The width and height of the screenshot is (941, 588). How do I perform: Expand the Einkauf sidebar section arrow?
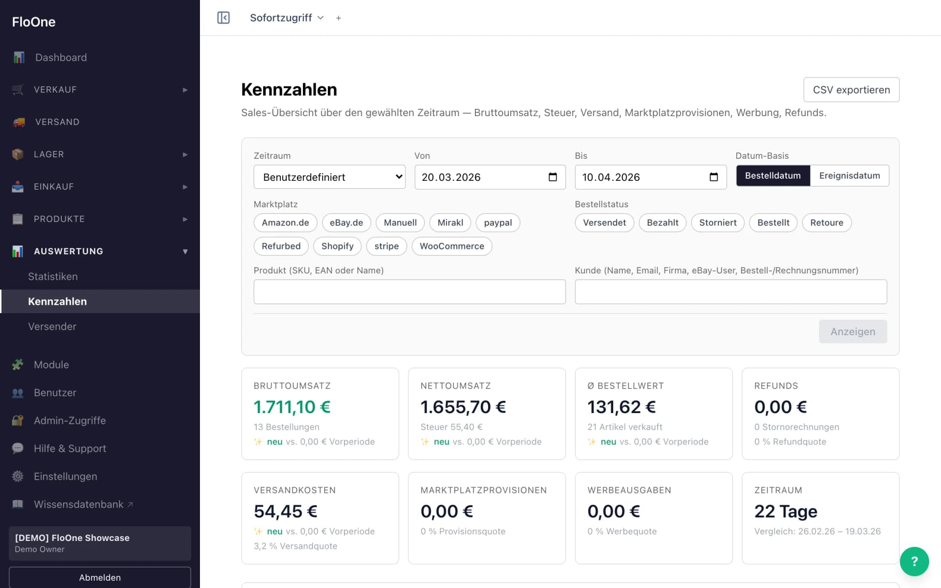(x=185, y=187)
